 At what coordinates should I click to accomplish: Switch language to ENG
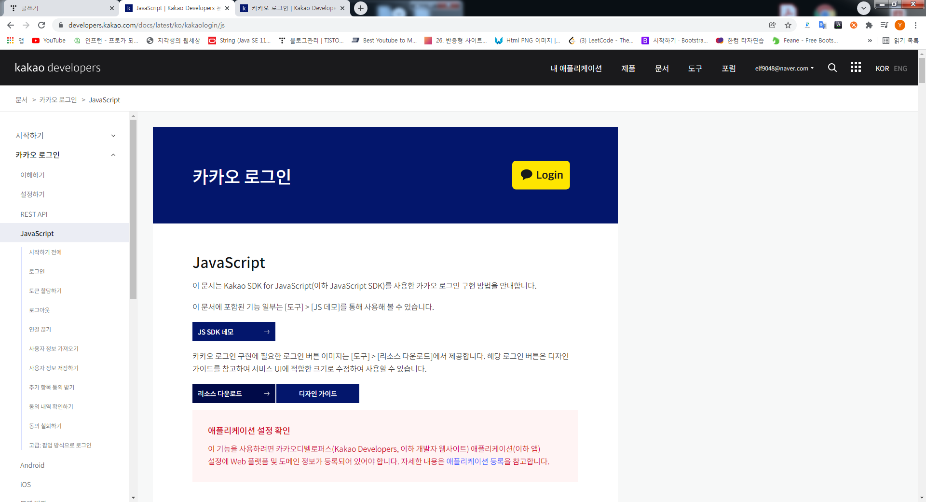900,69
